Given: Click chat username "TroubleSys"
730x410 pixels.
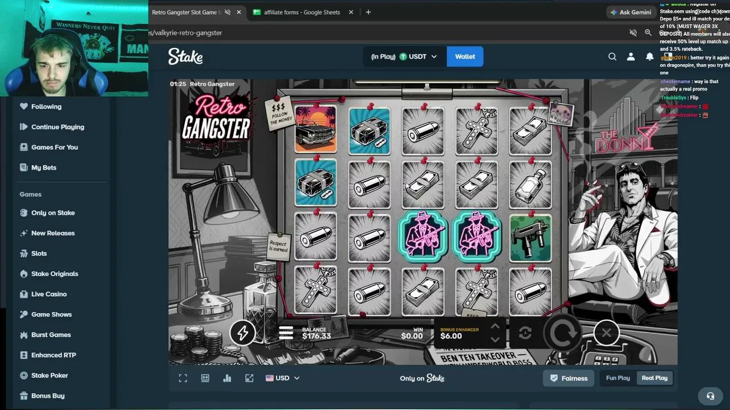Looking at the screenshot, I should coord(674,98).
